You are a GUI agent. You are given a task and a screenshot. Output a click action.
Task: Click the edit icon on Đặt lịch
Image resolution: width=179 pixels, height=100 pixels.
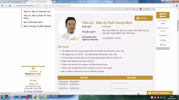coord(138,18)
